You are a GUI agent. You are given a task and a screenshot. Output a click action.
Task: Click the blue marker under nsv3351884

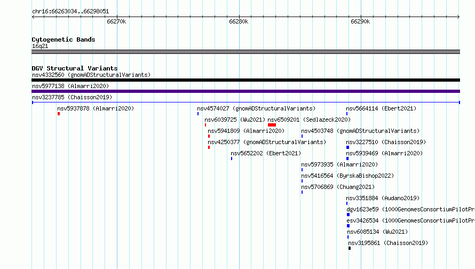(347, 203)
